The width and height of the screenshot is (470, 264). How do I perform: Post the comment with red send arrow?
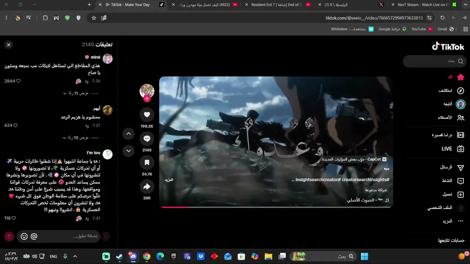click(x=9, y=236)
